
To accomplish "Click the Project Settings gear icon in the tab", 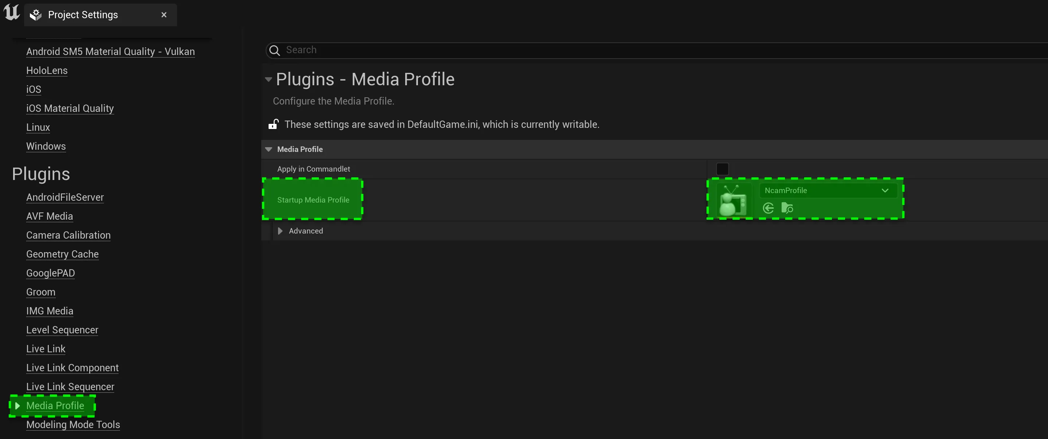I will pos(36,15).
